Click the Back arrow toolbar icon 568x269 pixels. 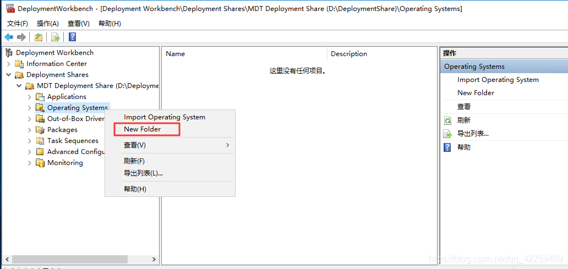[x=9, y=37]
